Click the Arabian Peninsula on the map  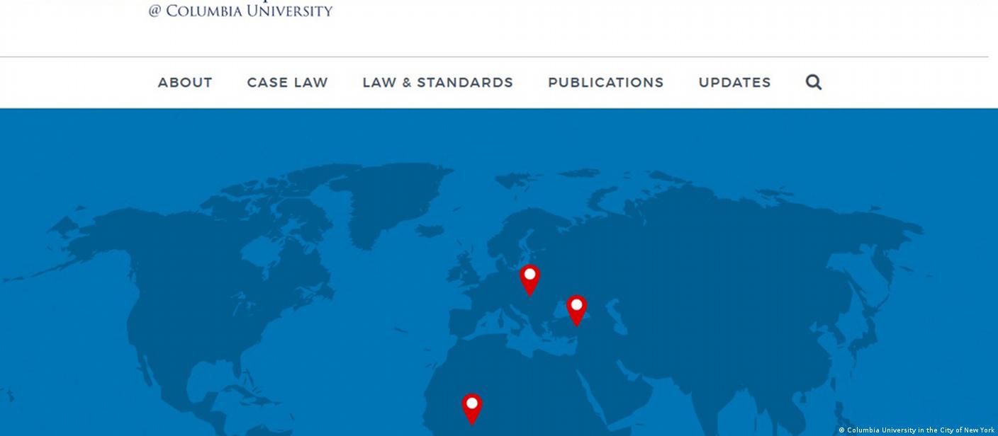click(x=627, y=386)
